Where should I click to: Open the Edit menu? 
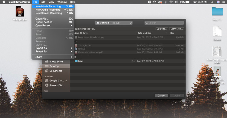43,2
